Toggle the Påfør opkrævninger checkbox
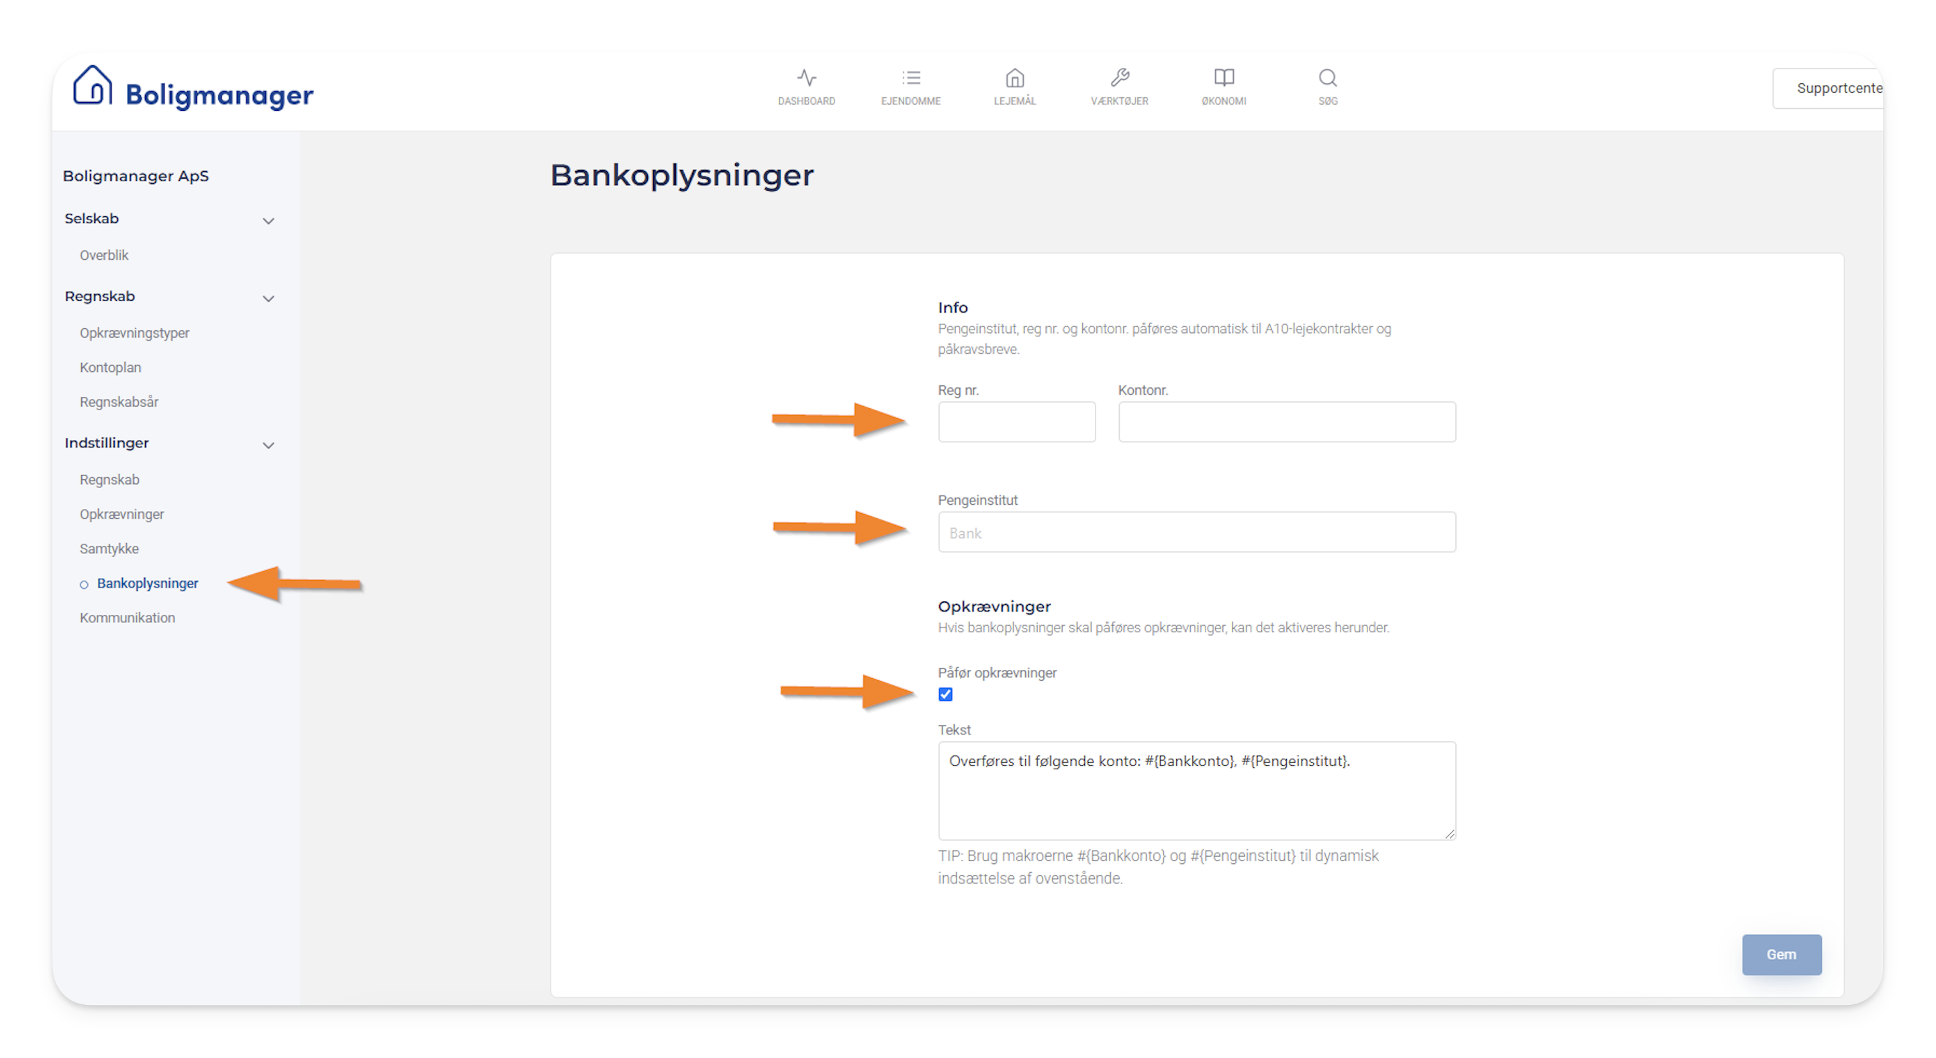This screenshot has height=1058, width=1936. pyautogui.click(x=945, y=694)
